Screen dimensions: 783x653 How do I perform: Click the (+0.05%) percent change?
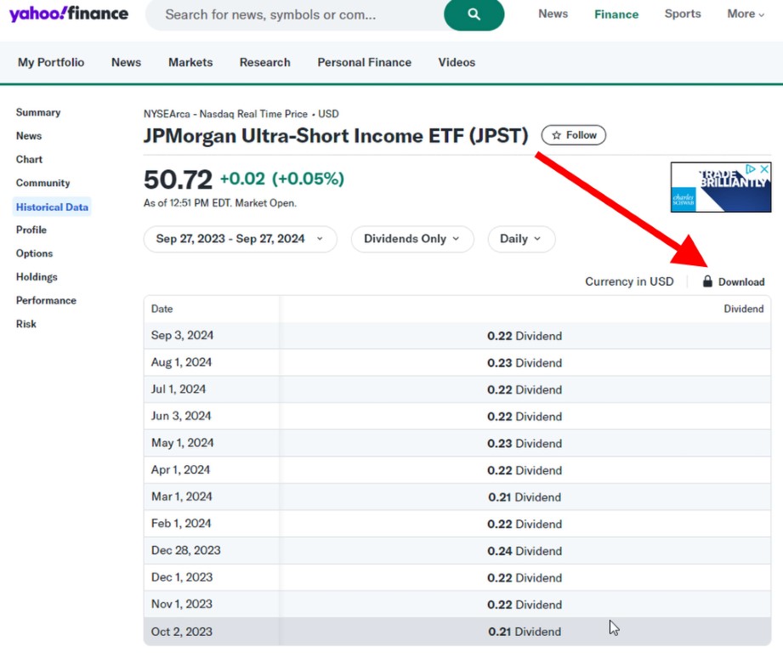pos(308,179)
